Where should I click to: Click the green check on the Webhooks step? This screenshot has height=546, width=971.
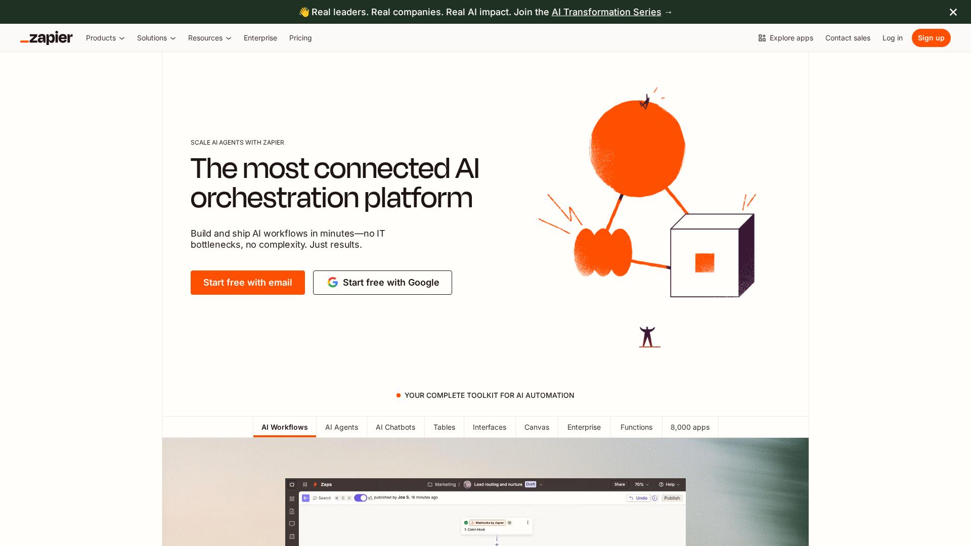466,523
